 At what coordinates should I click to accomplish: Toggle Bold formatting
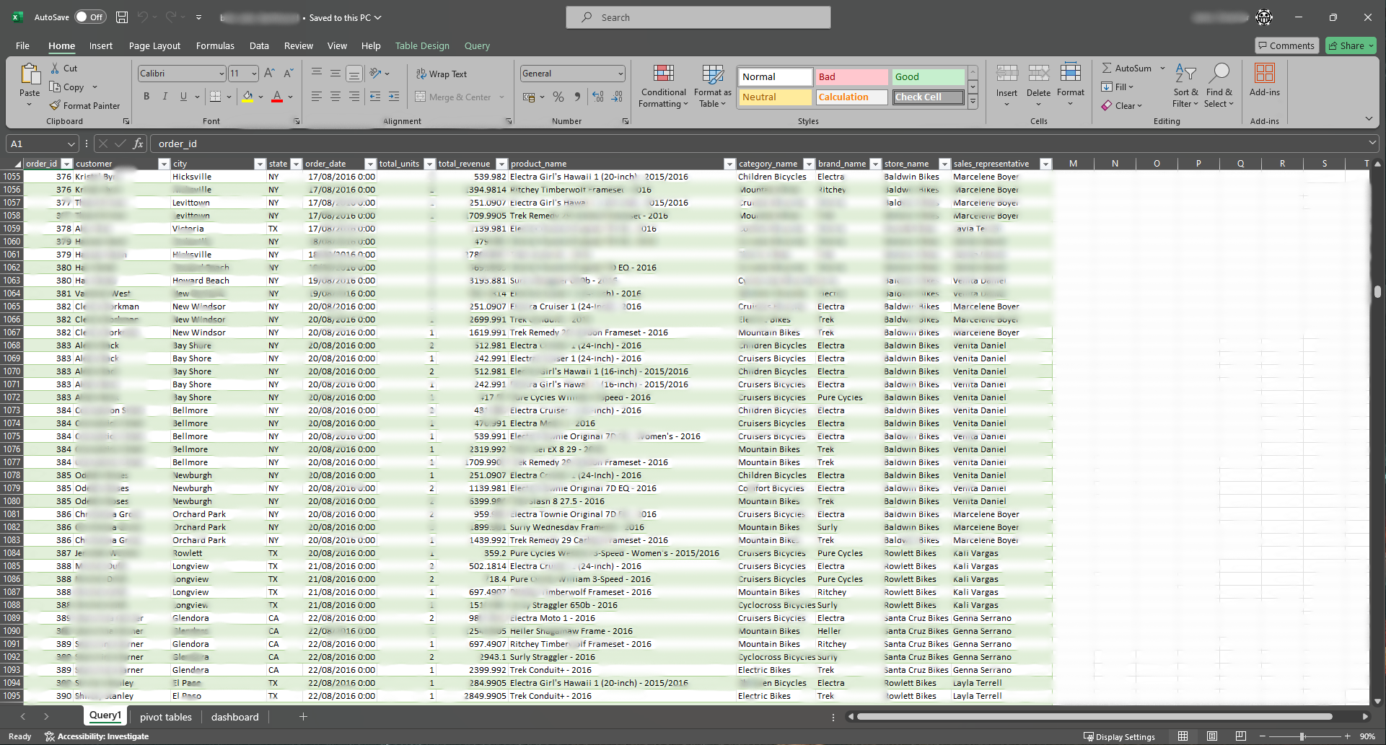[146, 97]
